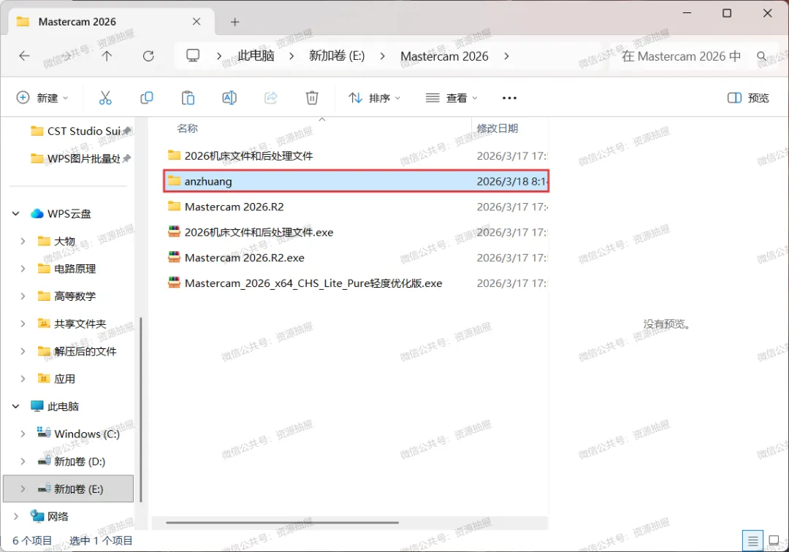This screenshot has height=552, width=789.
Task: Click 此电脑 in the address breadcrumb
Action: pos(256,55)
